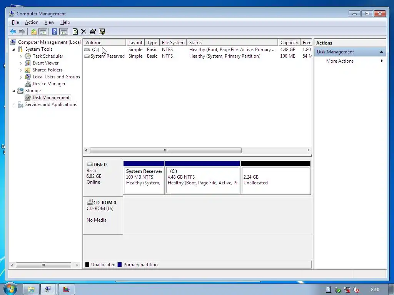This screenshot has width=394, height=295.
Task: Click the muted volume tray icon
Action: [x=356, y=290]
